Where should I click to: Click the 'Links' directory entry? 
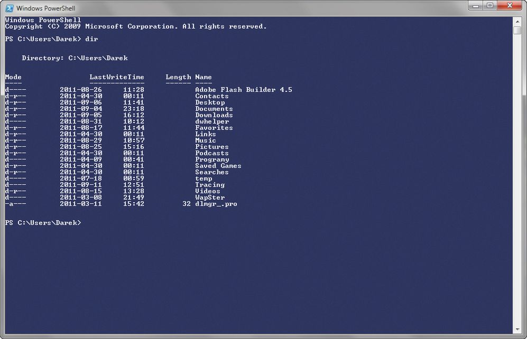pos(205,134)
